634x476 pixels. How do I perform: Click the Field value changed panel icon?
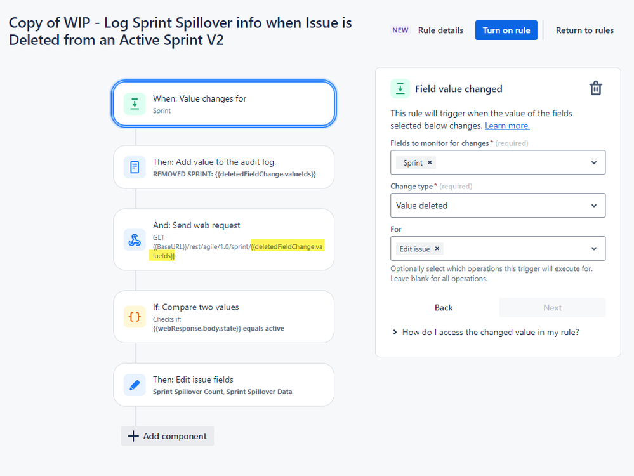[x=400, y=89]
